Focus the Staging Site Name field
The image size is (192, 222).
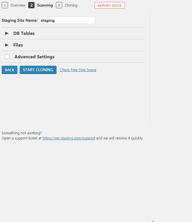[x=67, y=20]
